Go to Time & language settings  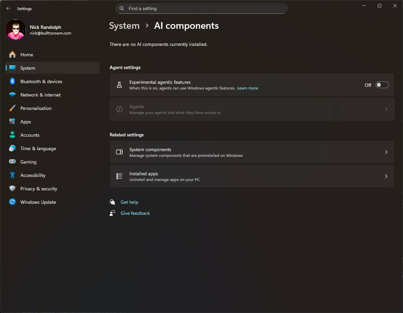[x=38, y=148]
